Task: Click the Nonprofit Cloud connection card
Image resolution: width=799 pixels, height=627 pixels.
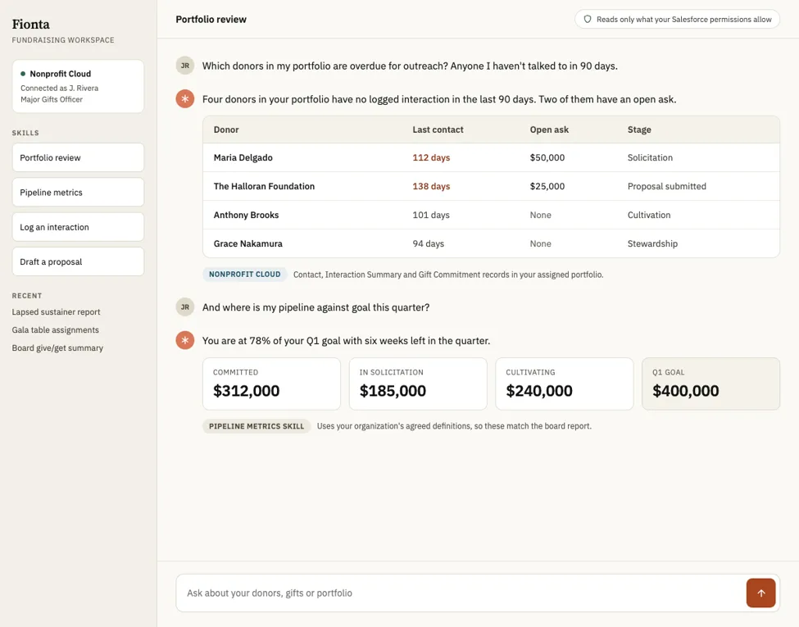Action: tap(78, 86)
